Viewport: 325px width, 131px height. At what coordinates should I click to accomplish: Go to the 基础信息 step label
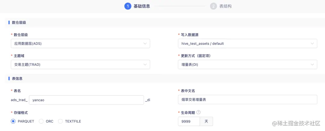click(x=142, y=6)
